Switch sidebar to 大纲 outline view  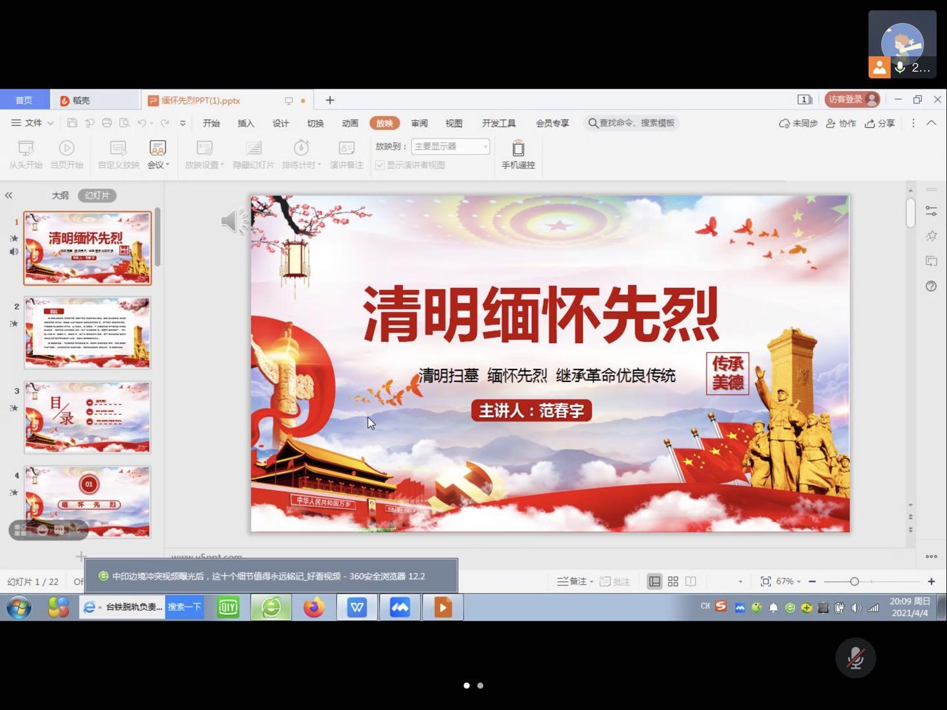pos(60,195)
